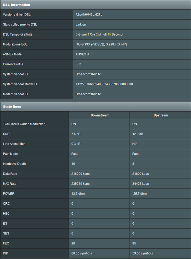
Task: Click the CRC row label
Action: point(6,204)
